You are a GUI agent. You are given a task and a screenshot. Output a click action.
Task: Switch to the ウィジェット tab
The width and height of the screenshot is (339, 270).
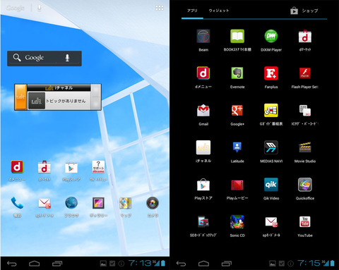(219, 11)
